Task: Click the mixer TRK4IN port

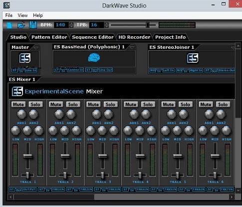Action: (x=142, y=189)
